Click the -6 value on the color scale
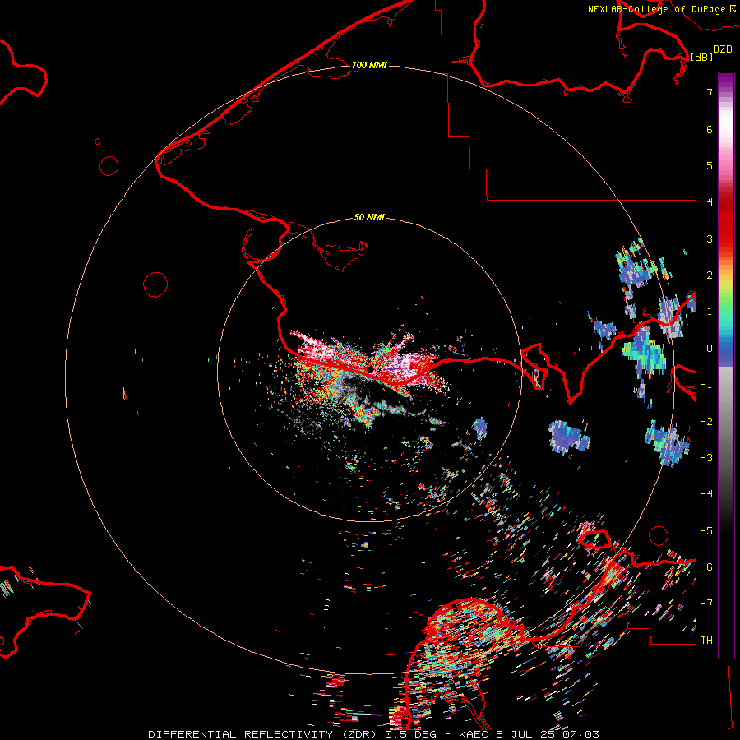Viewport: 740px width, 740px height. (x=706, y=567)
